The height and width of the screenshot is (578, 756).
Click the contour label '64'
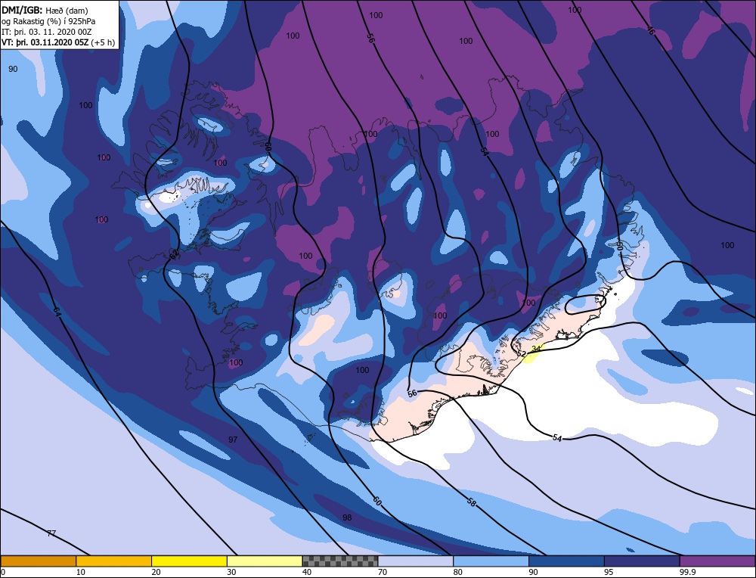point(57,312)
